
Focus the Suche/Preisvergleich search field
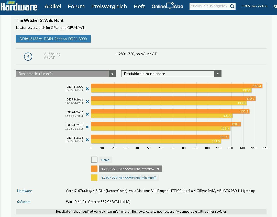[x=209, y=6]
